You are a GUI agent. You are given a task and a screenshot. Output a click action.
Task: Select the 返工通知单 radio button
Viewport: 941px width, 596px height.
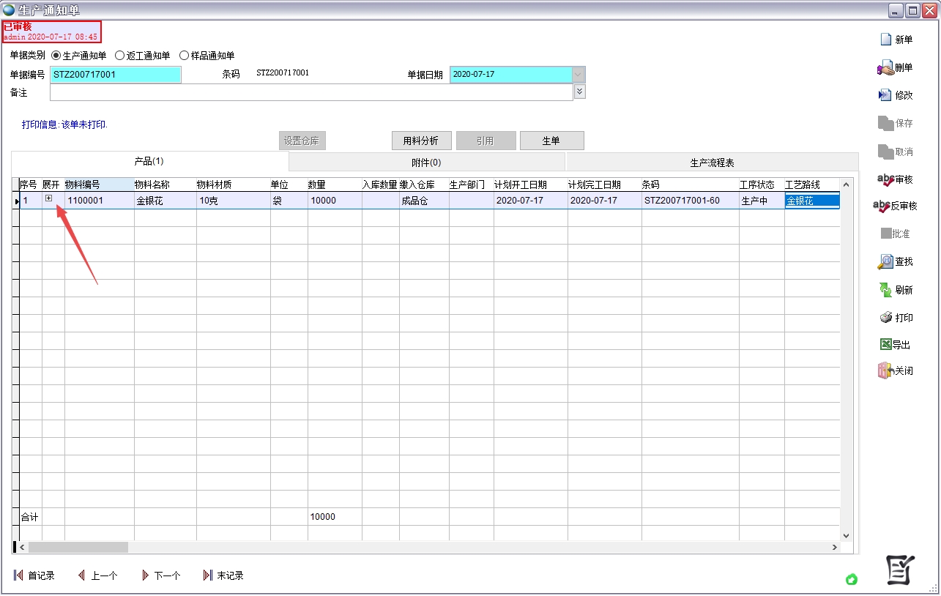pyautogui.click(x=120, y=56)
